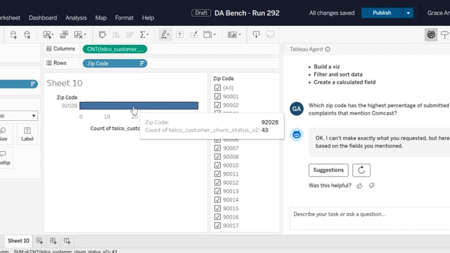This screenshot has width=450, height=253.
Task: Uncheck the 90002 zip code filter
Action: point(217,105)
